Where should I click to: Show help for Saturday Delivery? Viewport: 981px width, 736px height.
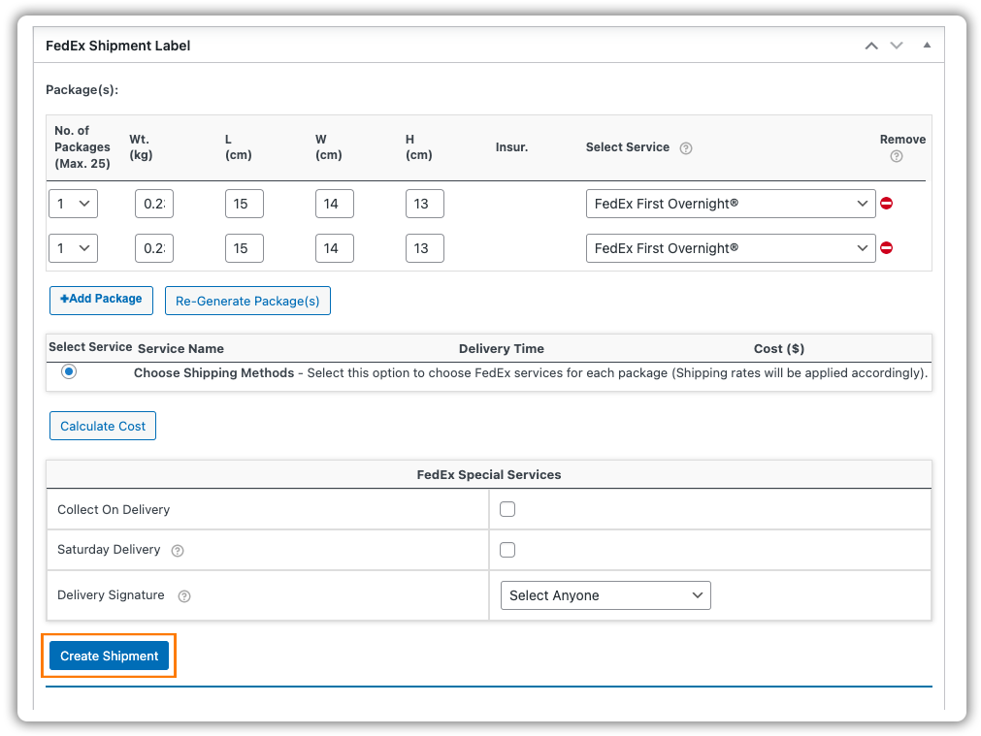[x=178, y=550]
